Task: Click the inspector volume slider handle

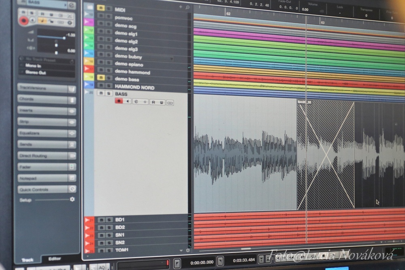Action: click(x=64, y=38)
